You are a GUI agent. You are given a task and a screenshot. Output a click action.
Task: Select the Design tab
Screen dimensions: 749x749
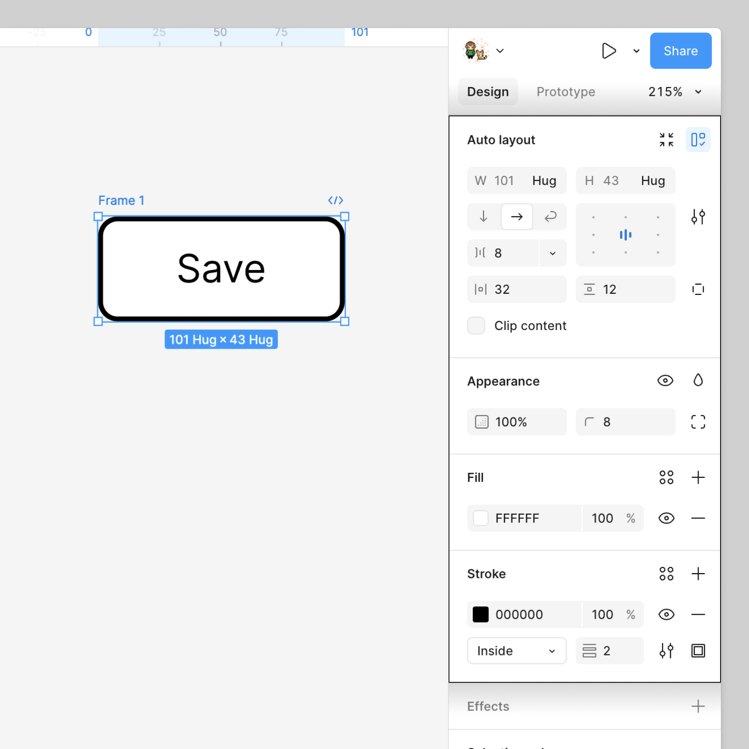488,92
